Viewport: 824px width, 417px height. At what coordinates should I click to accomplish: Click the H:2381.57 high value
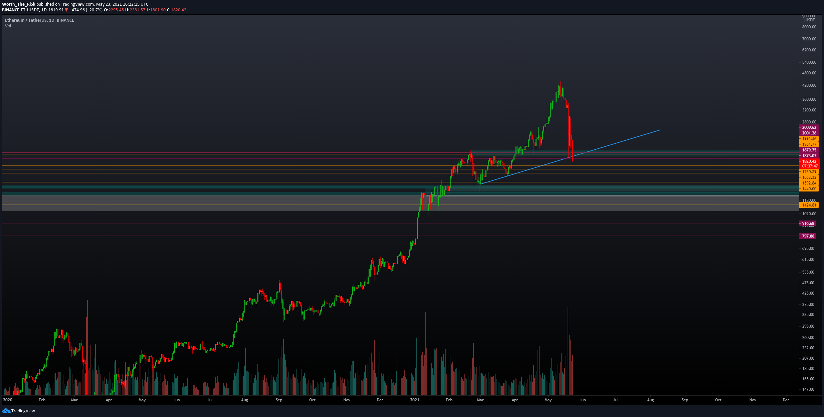click(135, 10)
